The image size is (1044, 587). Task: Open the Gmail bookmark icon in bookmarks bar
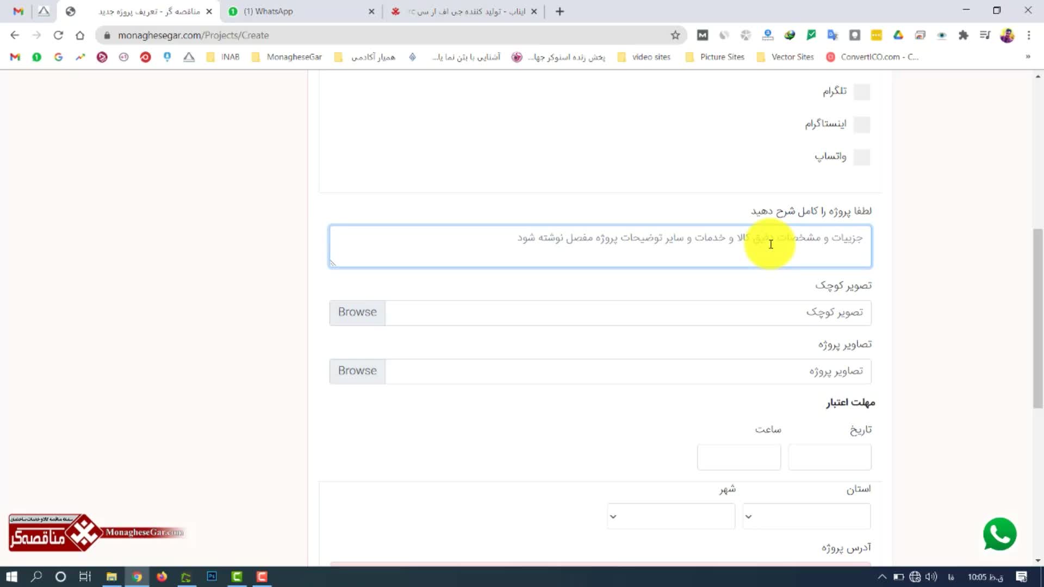pyautogui.click(x=15, y=57)
